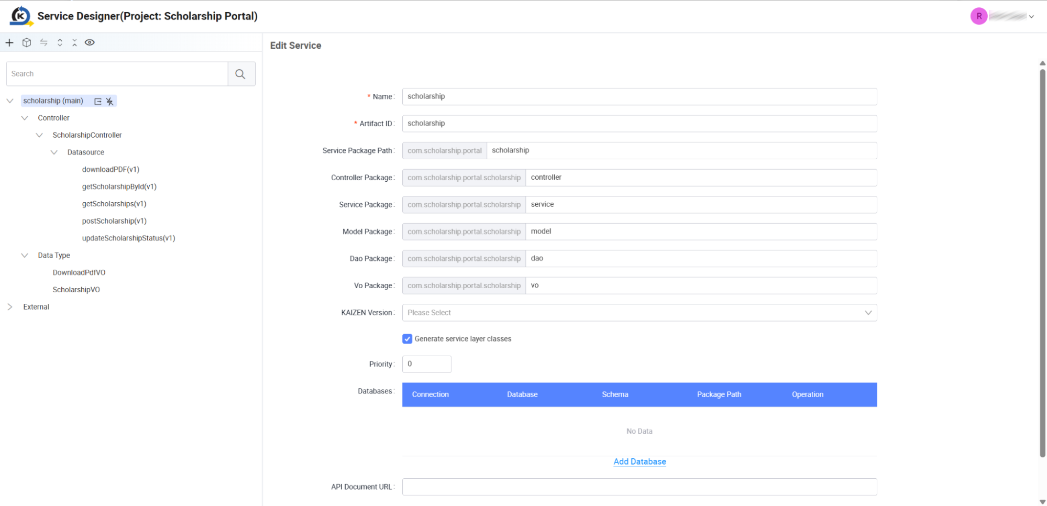
Task: Click export icon beside scholarship (main)
Action: pyautogui.click(x=98, y=102)
